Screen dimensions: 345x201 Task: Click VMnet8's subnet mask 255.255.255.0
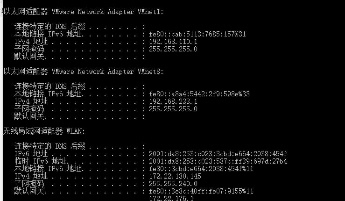[x=173, y=109]
